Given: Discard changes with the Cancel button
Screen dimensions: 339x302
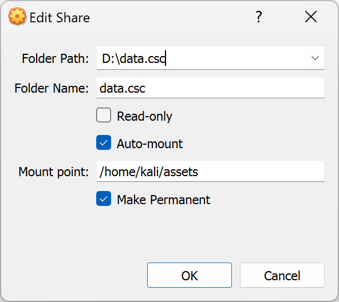Looking at the screenshot, I should pos(282,275).
